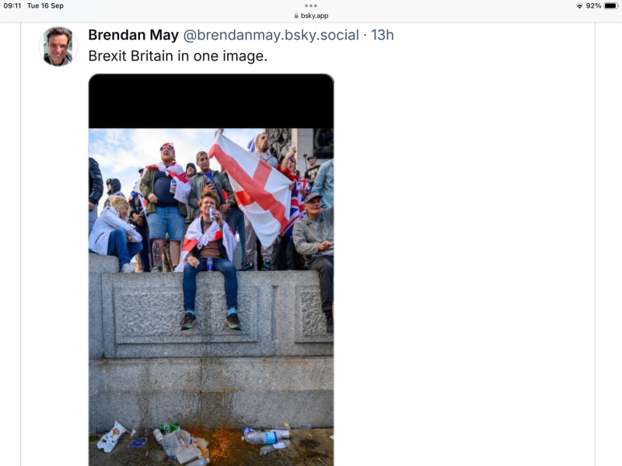Tap the "Tue 16 Sep" date
This screenshot has width=622, height=466.
(x=45, y=6)
